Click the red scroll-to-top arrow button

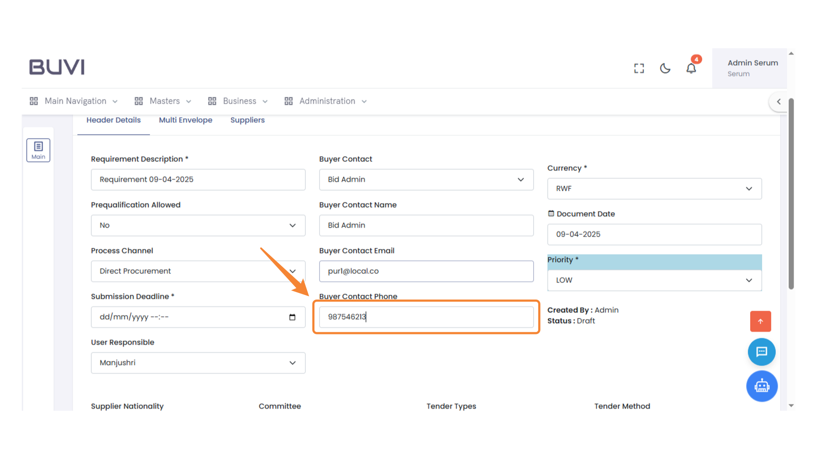click(x=760, y=321)
